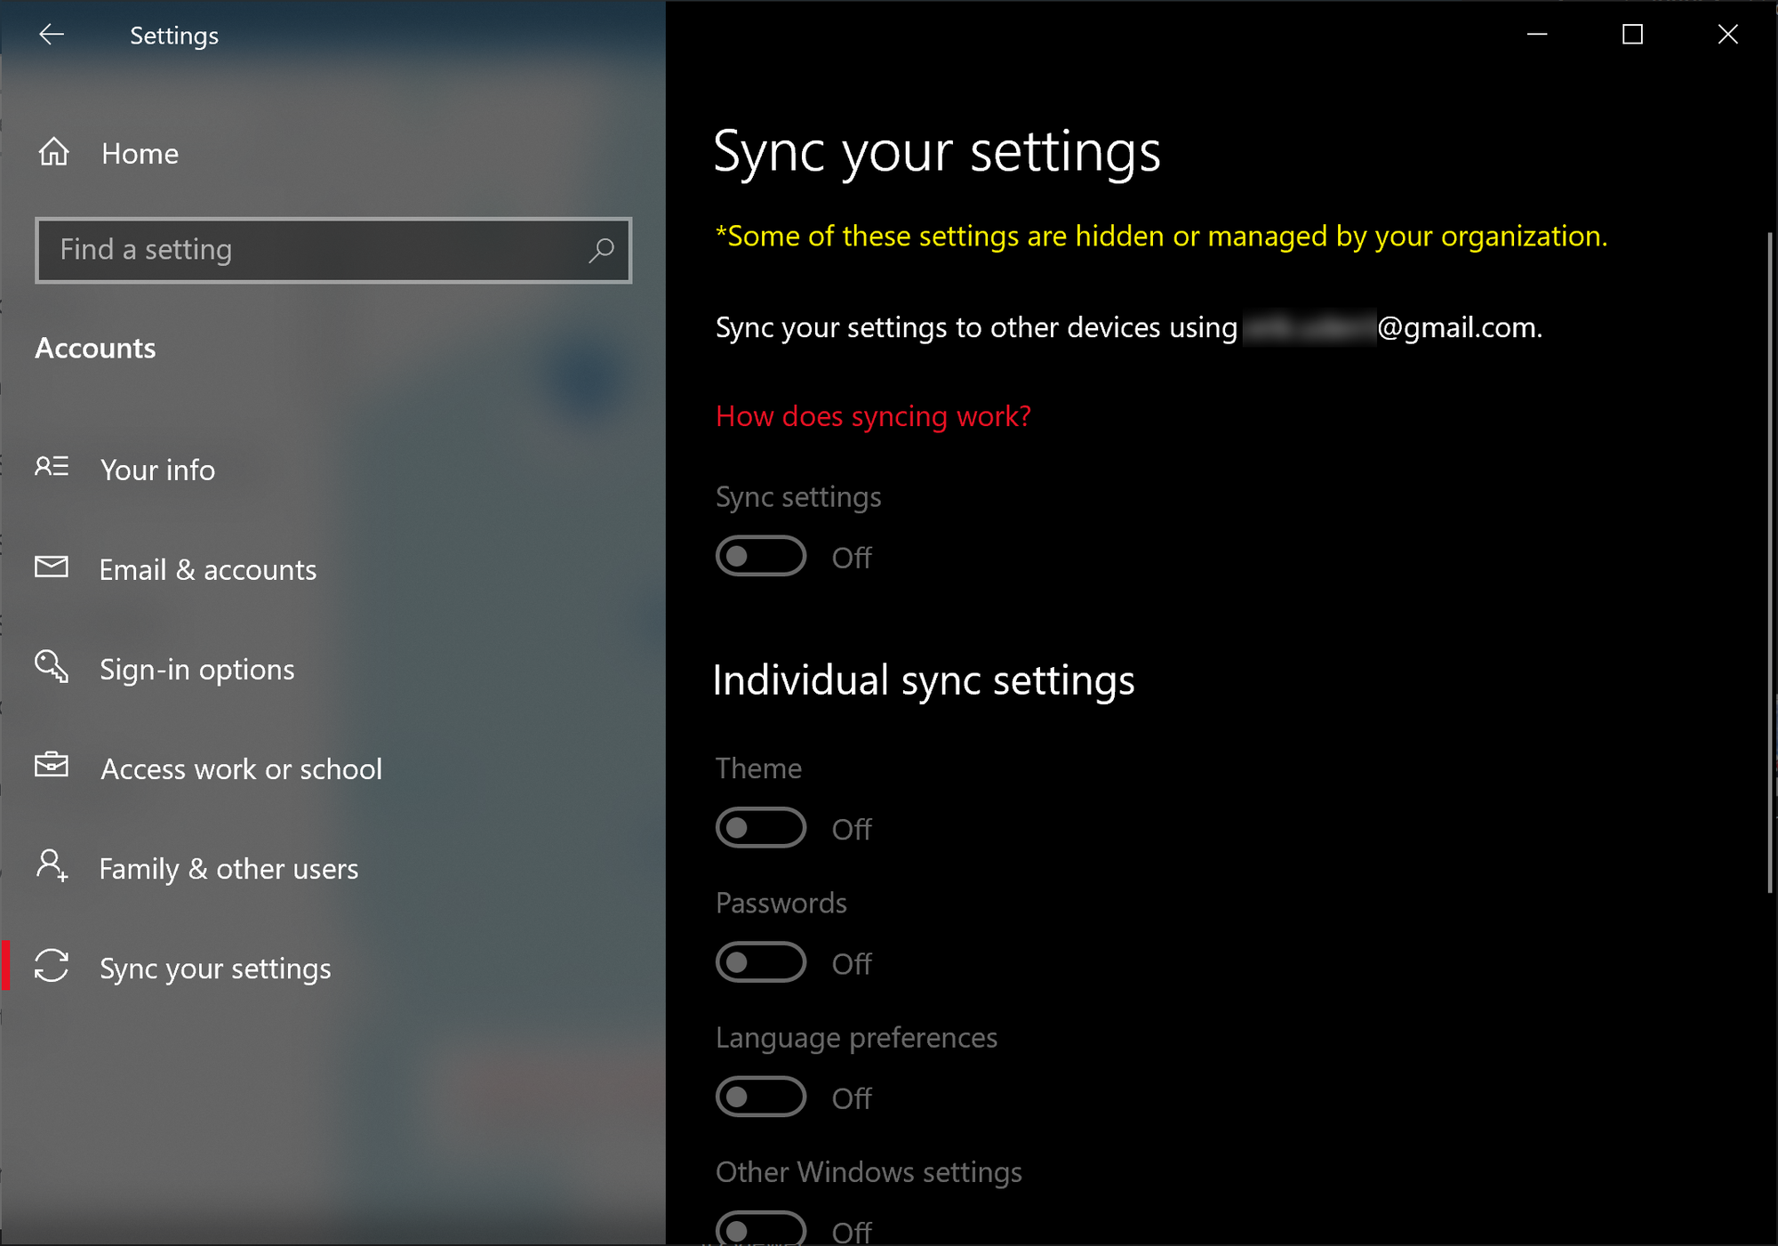Click the Language preferences label text
The width and height of the screenshot is (1778, 1246).
point(857,1038)
